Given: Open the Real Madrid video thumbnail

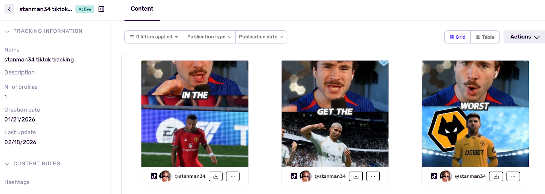Looking at the screenshot, I should coord(335,114).
